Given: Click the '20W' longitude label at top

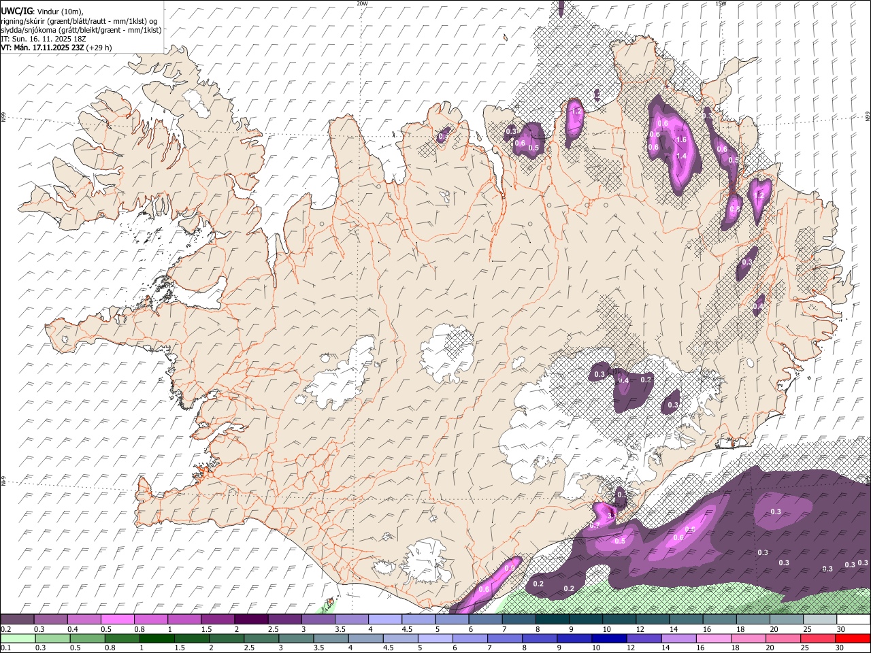Looking at the screenshot, I should coord(362,3).
